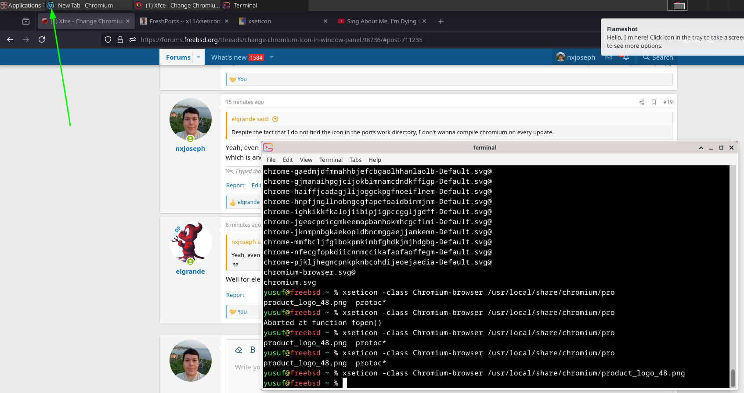Toggle bookmark on post #19

coord(654,102)
